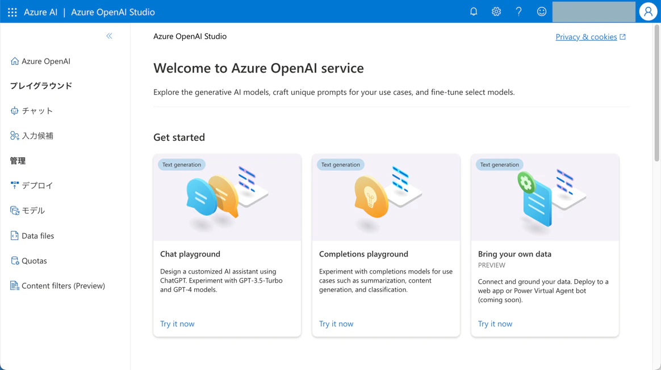
Task: Click Try it now under Bring your own data
Action: 495,323
